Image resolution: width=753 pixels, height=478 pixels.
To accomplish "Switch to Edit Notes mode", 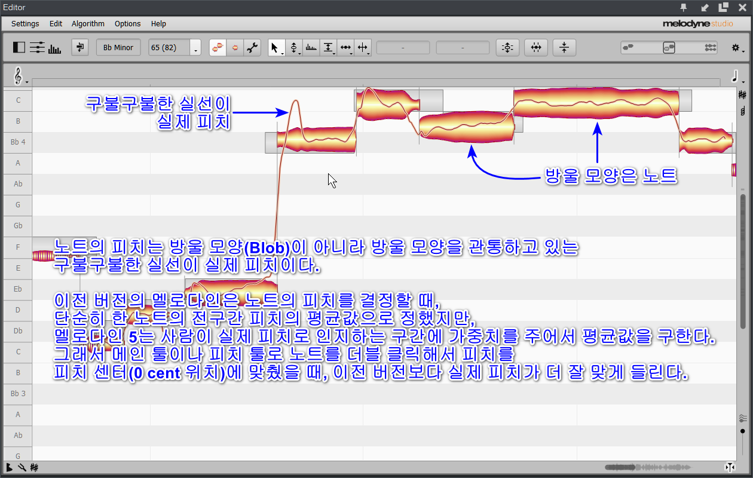I will pos(218,48).
